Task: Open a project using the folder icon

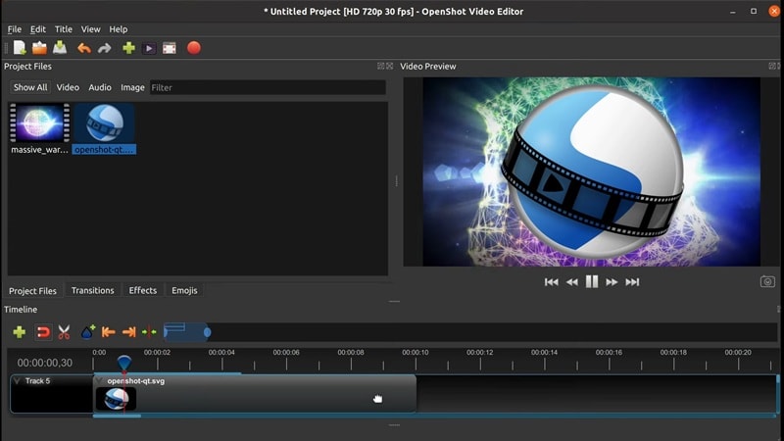Action: pyautogui.click(x=39, y=48)
